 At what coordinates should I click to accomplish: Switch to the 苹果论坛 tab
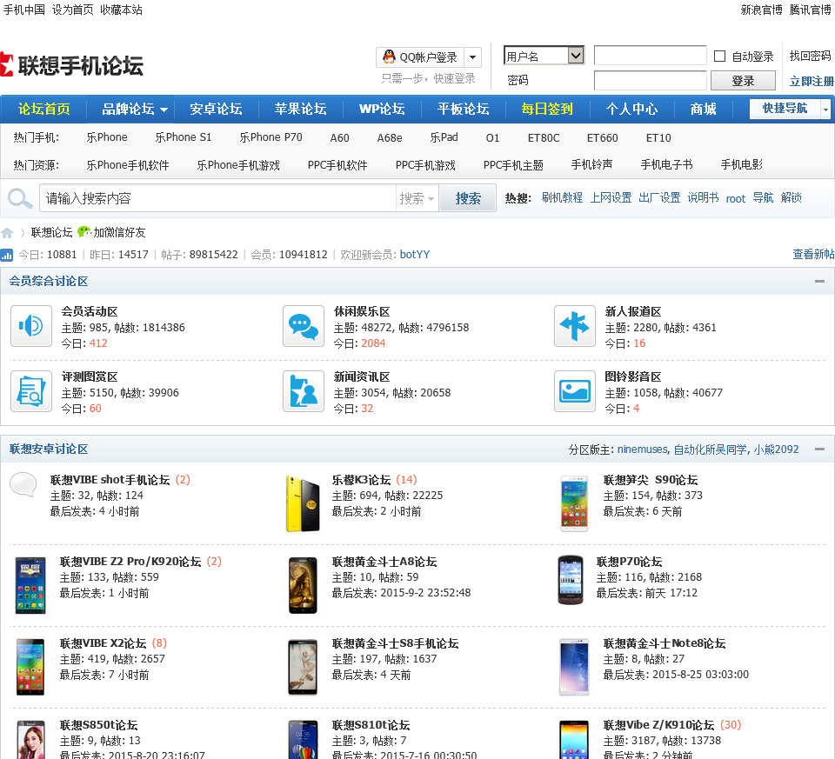(300, 110)
